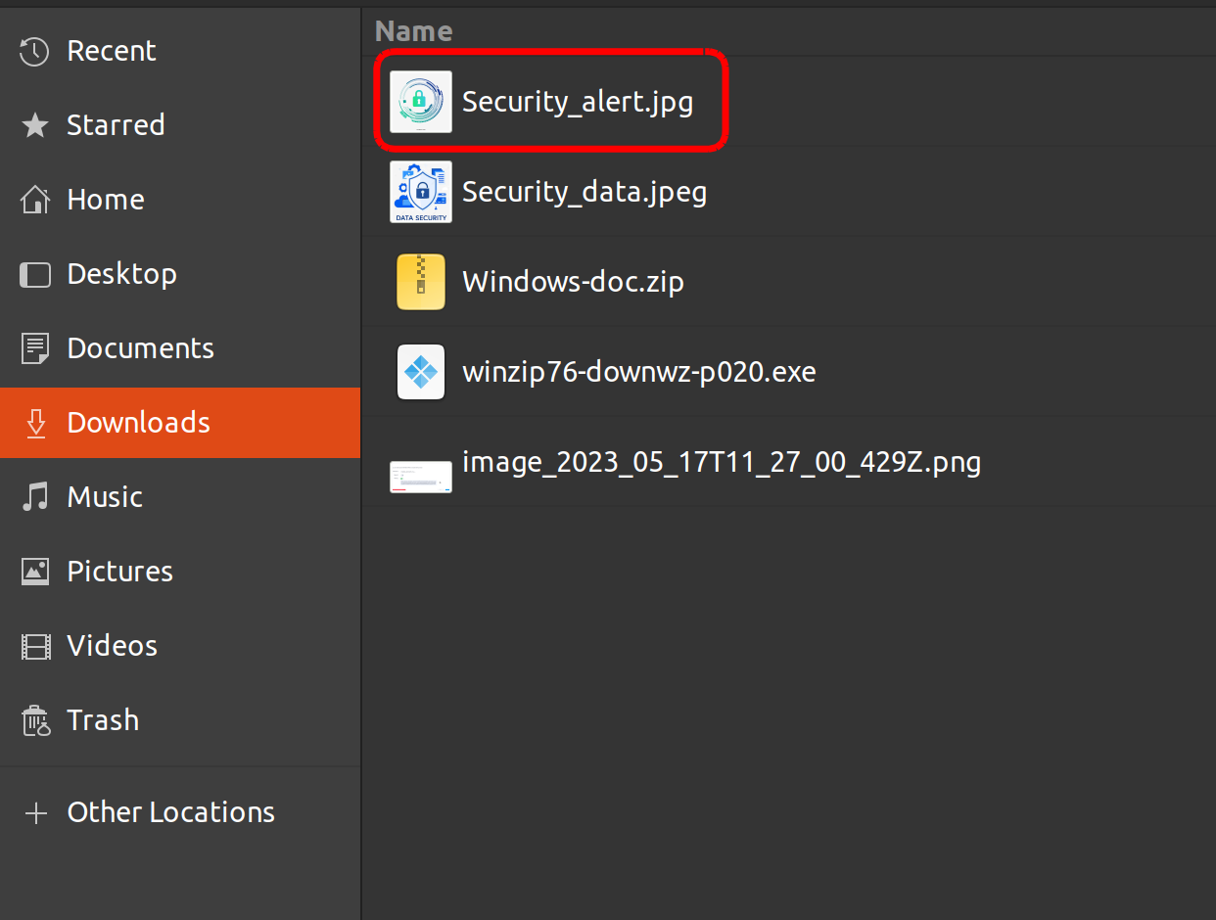
Task: Select the Security_alert.jpg file name
Action: [x=578, y=102]
